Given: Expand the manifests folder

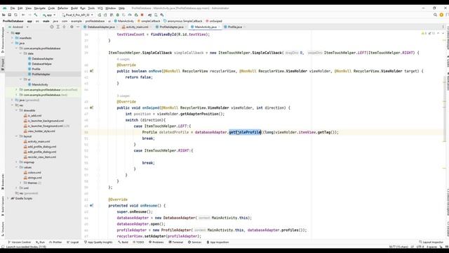Looking at the screenshot, I should [x=13, y=38].
